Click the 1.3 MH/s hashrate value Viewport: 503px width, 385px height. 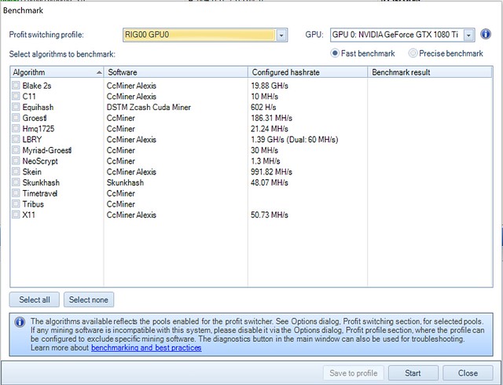[266, 161]
